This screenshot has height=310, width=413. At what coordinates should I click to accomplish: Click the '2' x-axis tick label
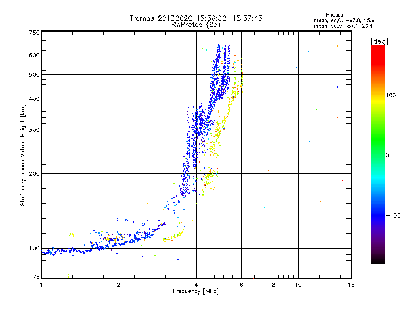[119, 285]
